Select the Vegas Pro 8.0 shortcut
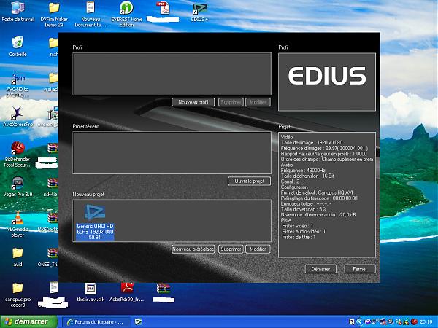Image resolution: width=438 pixels, height=328 pixels. pos(18,187)
